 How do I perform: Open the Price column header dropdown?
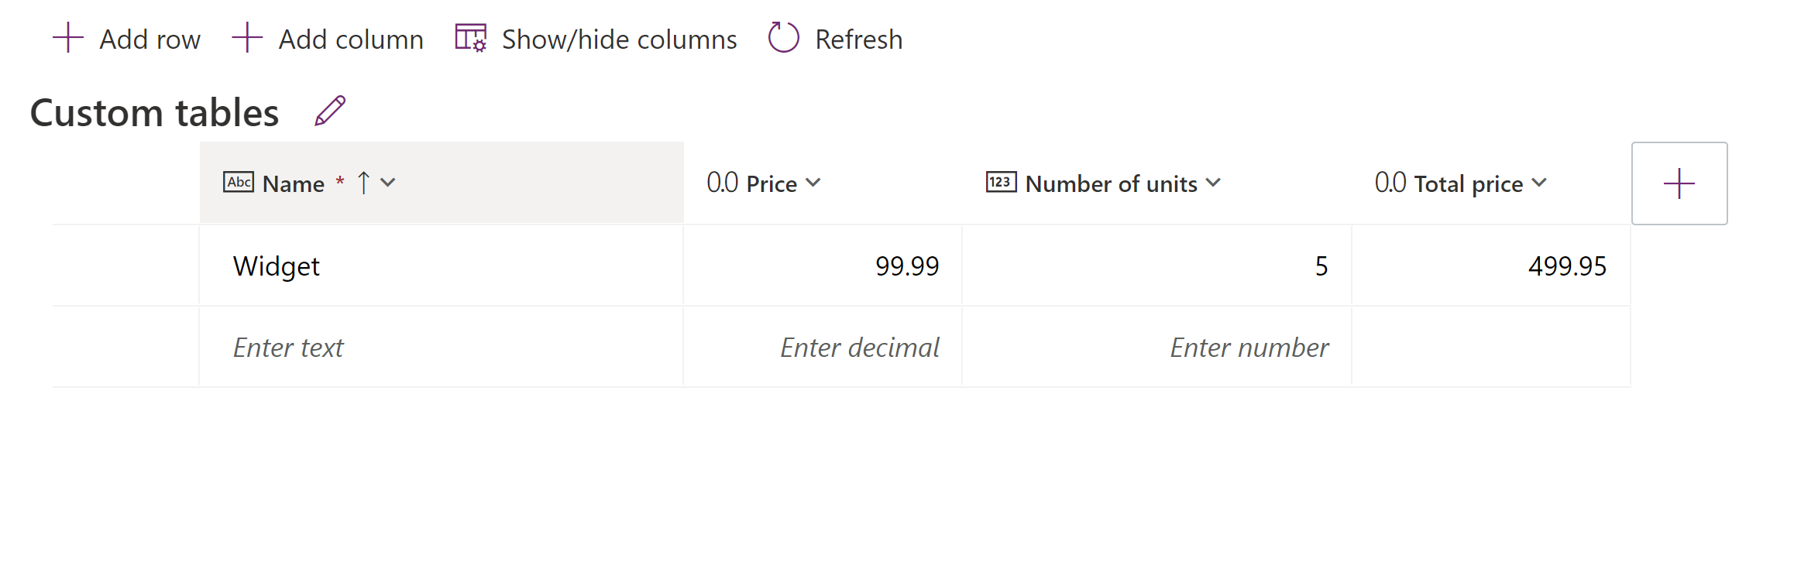[813, 183]
